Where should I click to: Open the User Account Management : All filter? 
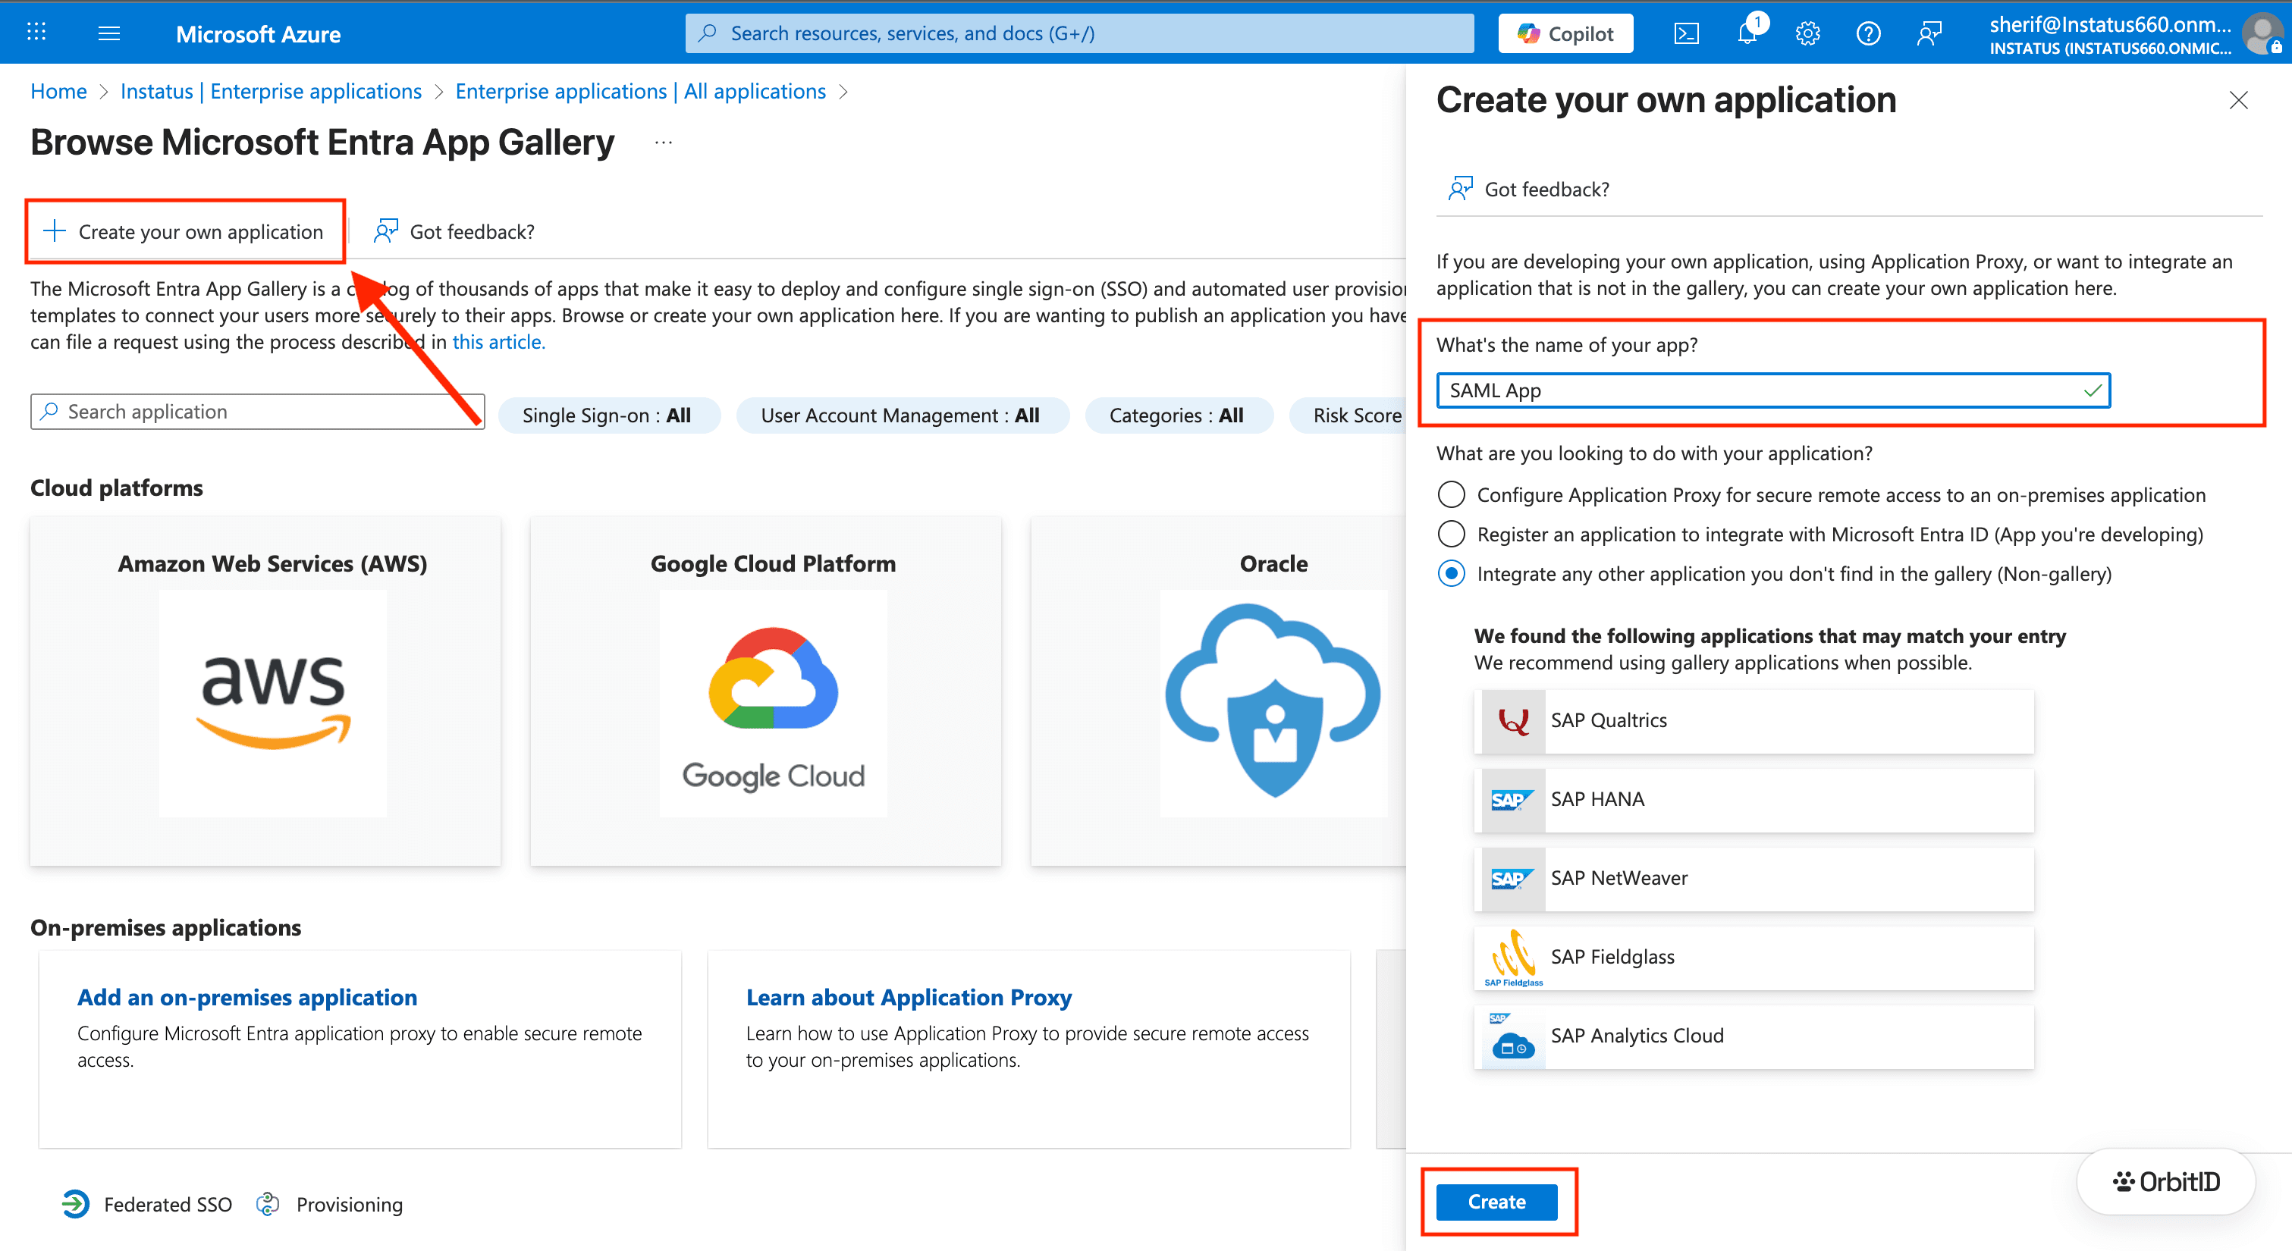pos(903,415)
